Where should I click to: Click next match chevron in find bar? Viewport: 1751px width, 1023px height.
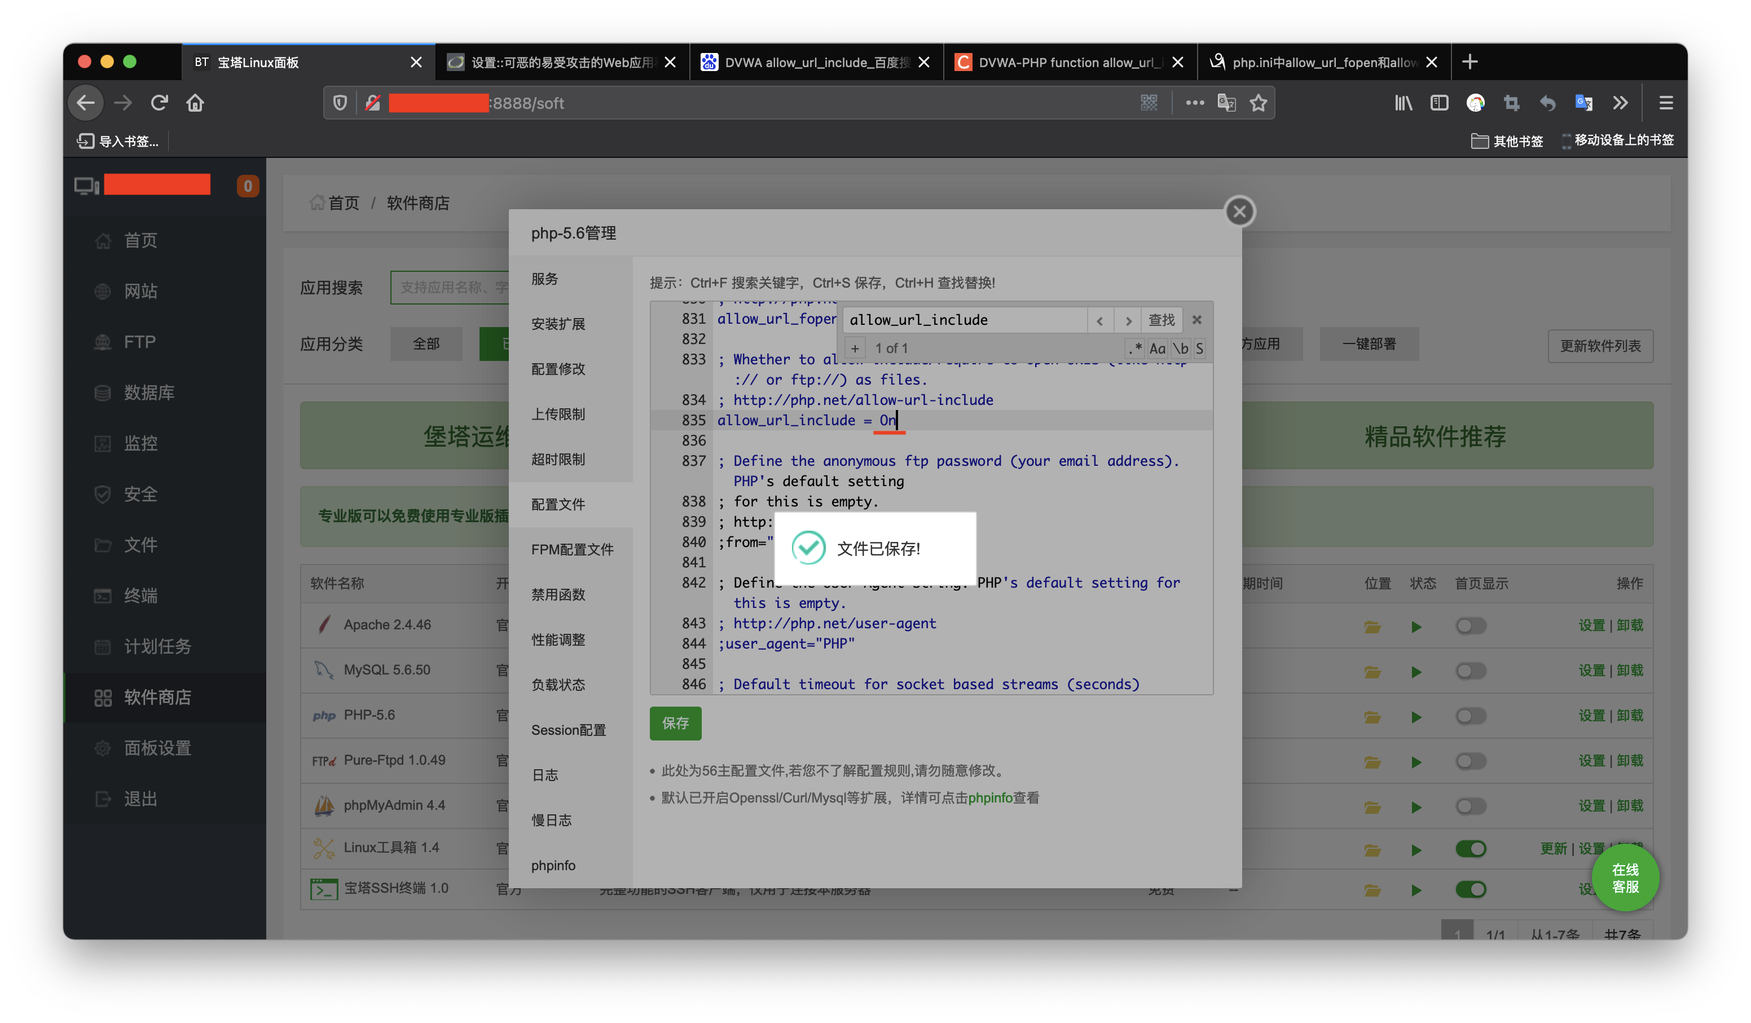coord(1127,320)
